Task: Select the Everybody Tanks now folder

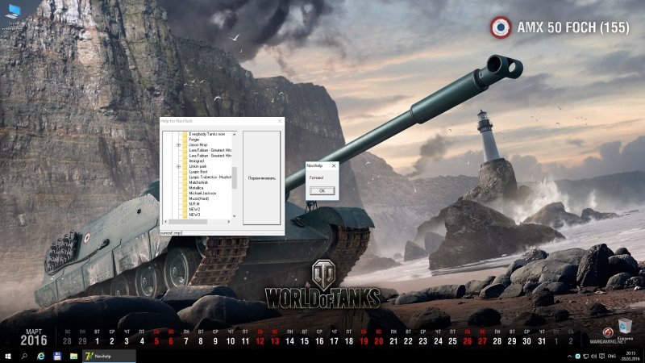Action: [207, 134]
